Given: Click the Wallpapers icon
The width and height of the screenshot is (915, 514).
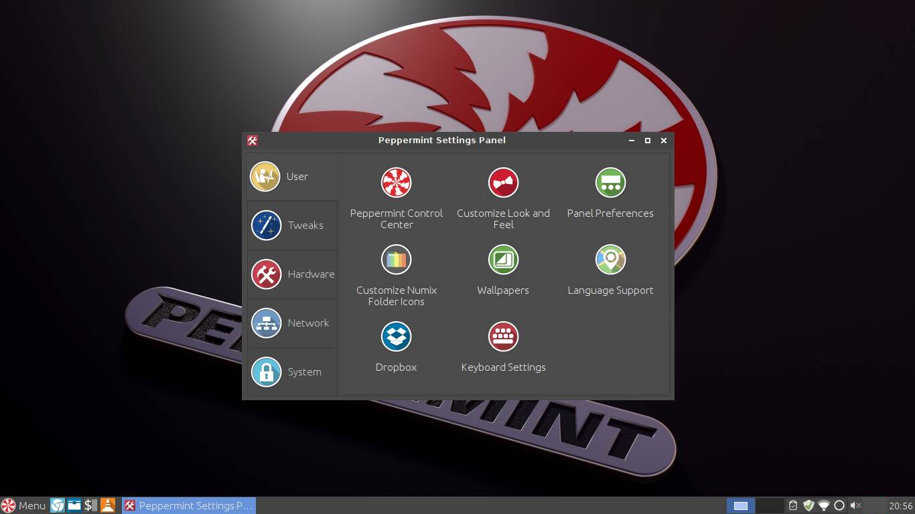Looking at the screenshot, I should click(x=503, y=260).
